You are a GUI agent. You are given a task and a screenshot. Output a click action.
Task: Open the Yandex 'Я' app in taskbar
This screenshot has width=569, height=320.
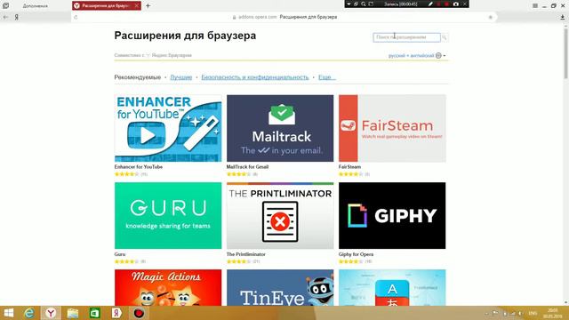(x=116, y=313)
